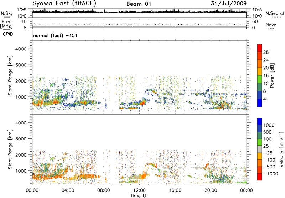Click the 12:00 time tick label
The height and width of the screenshot is (198, 285).
click(x=139, y=190)
